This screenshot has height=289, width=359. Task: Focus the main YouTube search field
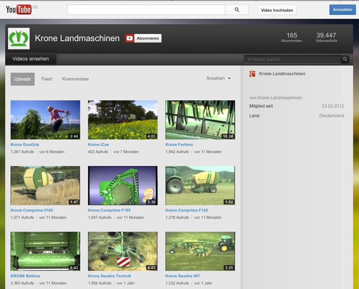(146, 10)
